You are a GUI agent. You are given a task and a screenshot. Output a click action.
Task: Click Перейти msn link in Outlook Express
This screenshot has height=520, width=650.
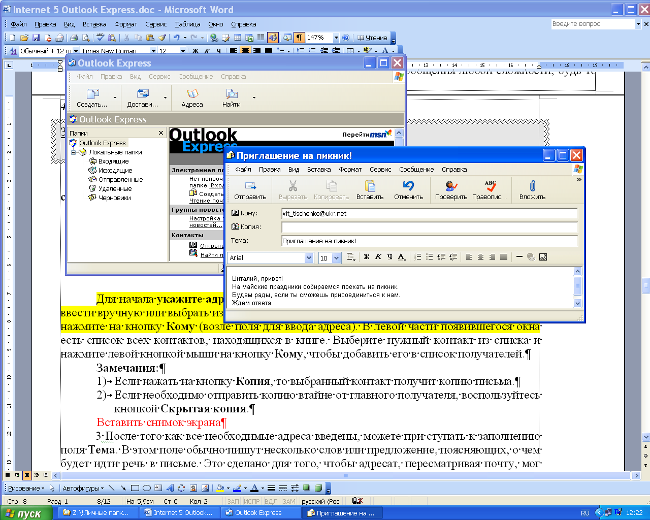point(367,134)
